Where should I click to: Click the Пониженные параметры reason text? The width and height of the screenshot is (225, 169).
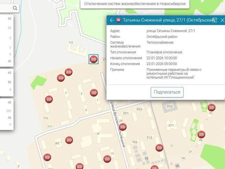point(174,73)
